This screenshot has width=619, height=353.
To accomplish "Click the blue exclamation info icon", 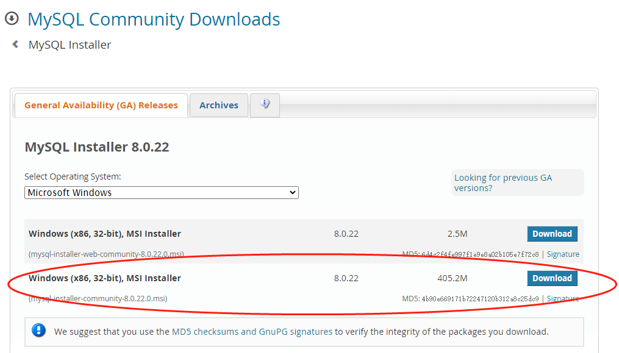I will pyautogui.click(x=38, y=330).
